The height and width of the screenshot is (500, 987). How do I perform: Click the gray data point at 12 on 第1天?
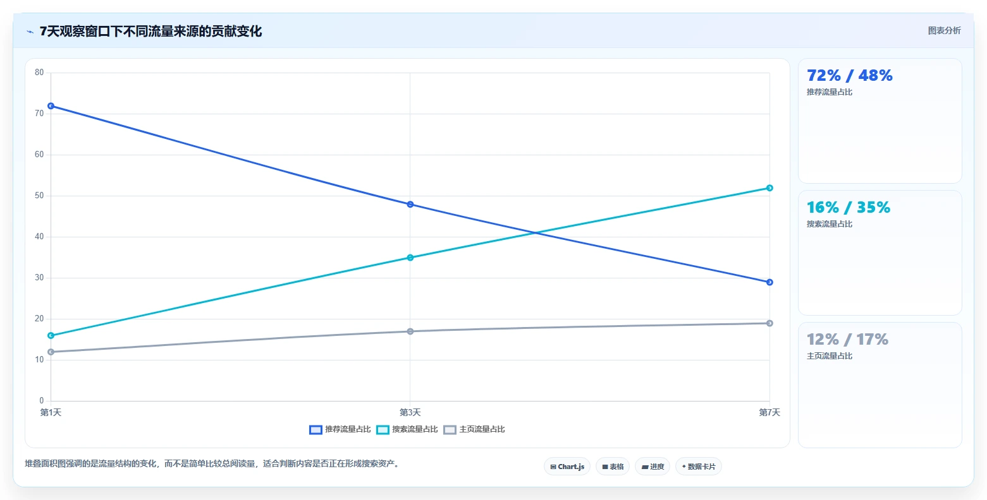[51, 352]
